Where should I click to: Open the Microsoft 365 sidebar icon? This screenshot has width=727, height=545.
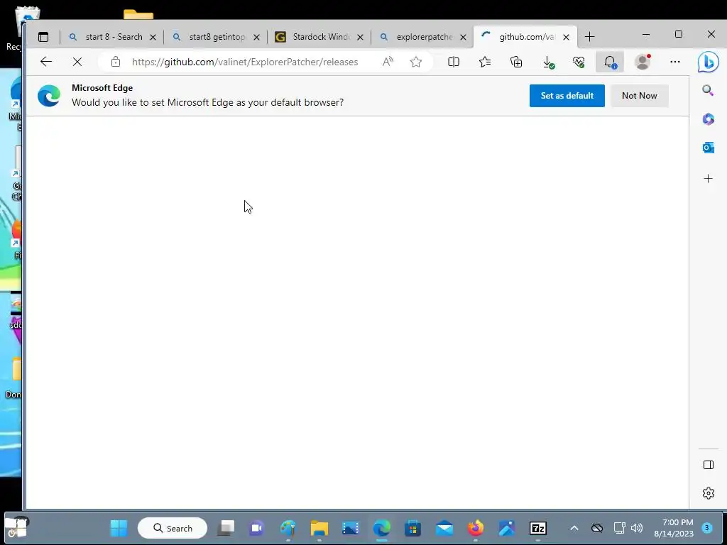coord(708,119)
